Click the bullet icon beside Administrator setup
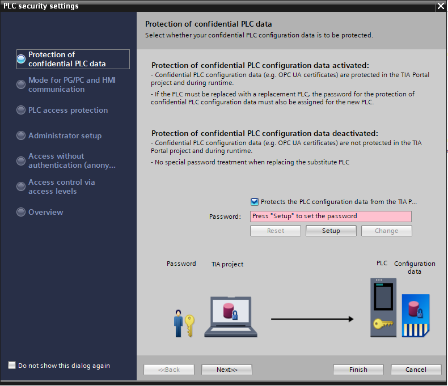The width and height of the screenshot is (448, 386). pos(21,136)
